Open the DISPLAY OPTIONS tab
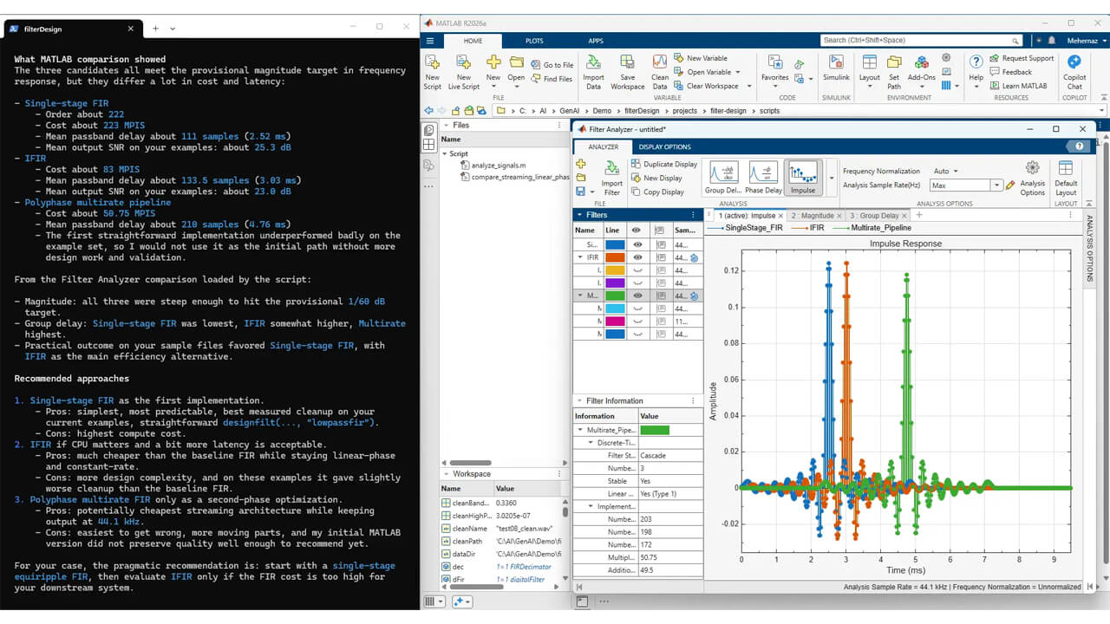This screenshot has height=624, width=1110. click(665, 146)
